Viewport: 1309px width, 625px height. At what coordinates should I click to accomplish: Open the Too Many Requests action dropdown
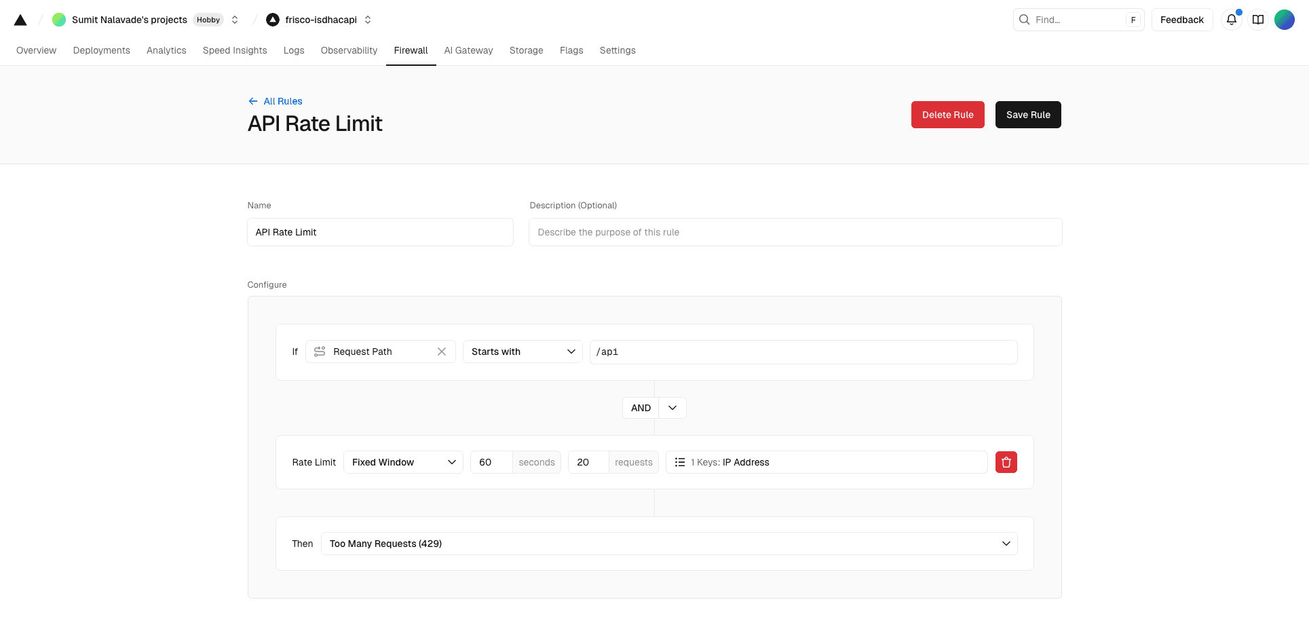point(668,544)
